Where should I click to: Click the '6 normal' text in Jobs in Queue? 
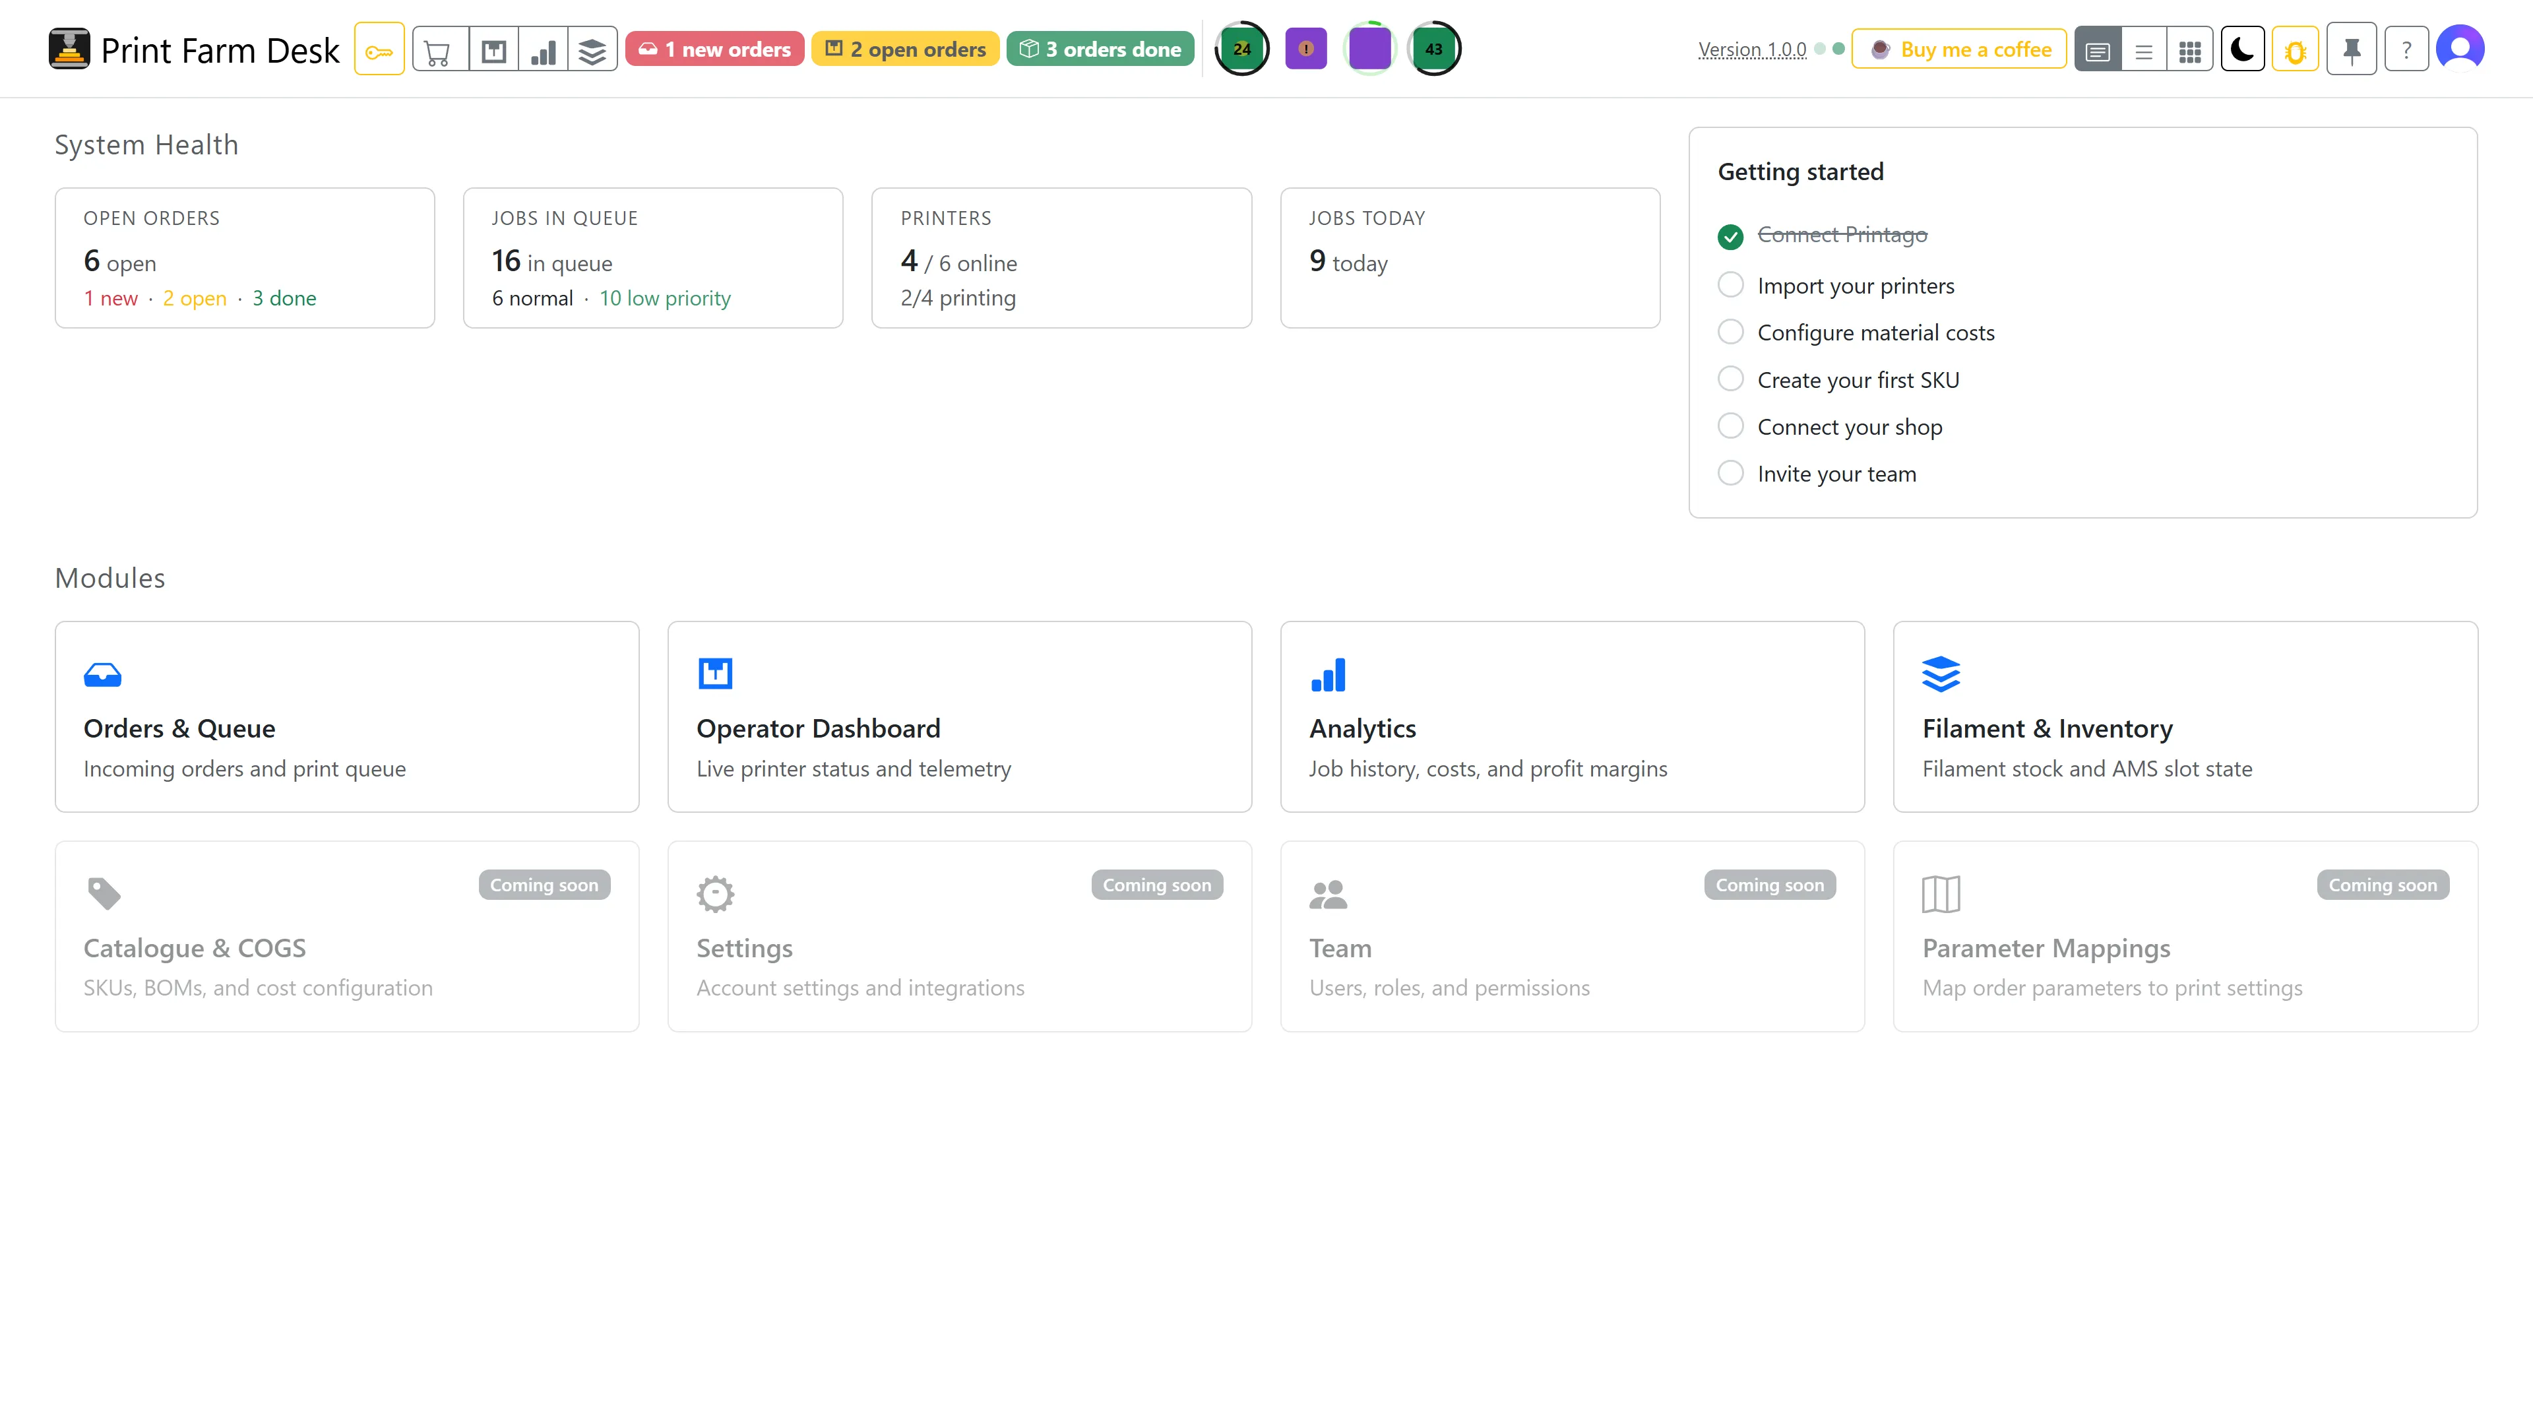pos(532,298)
